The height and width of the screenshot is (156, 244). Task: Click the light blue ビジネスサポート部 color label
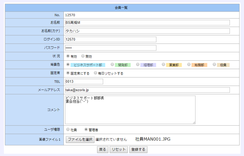pos(88,65)
